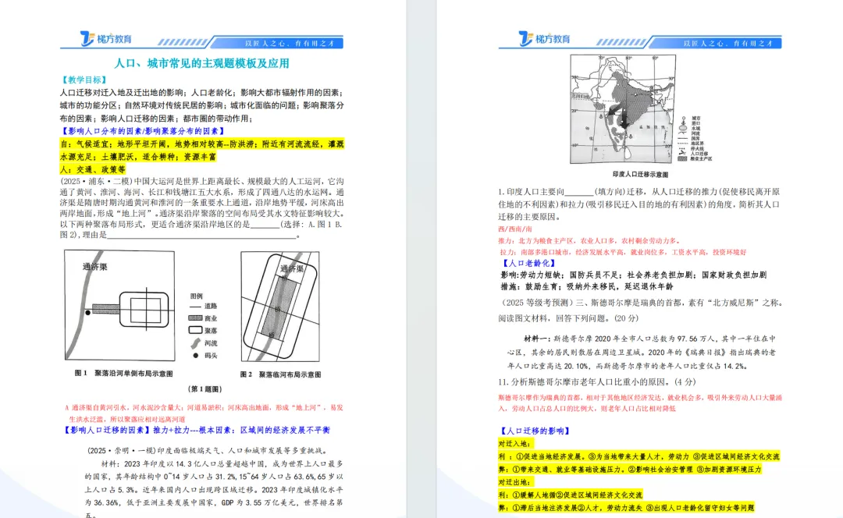Click the 材料一 paragraph about Stockholm's population
The height and width of the screenshot is (518, 843).
point(642,353)
